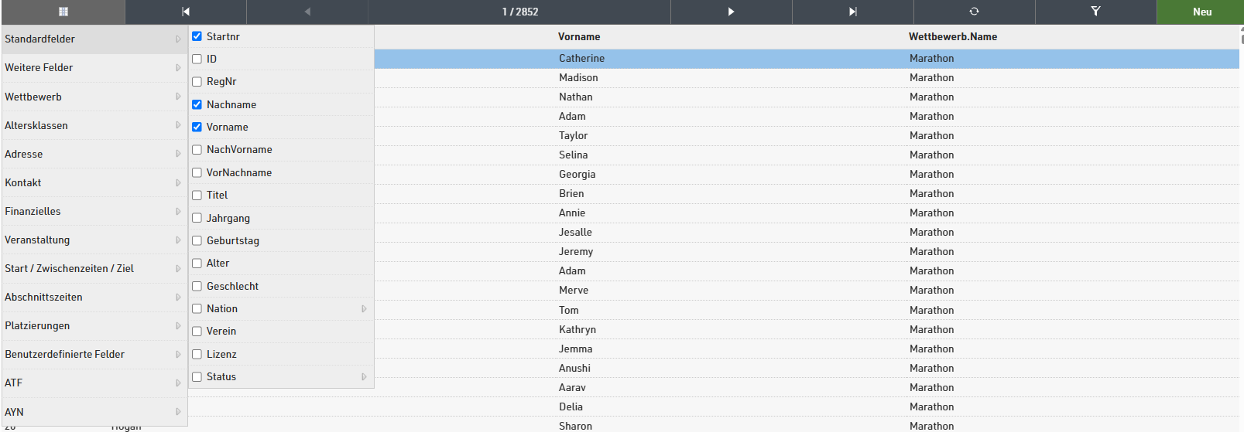
Task: Disable the Nachname checkbox
Action: point(197,104)
